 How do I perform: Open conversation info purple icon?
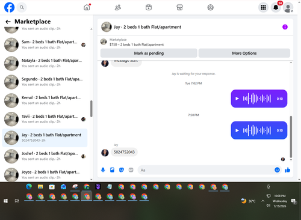pos(285,27)
